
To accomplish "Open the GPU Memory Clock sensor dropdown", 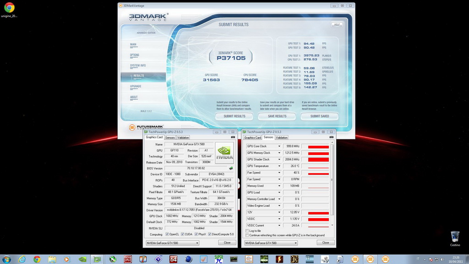I will tap(279, 153).
